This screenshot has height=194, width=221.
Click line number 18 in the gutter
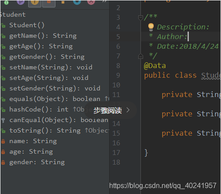[116, 162]
